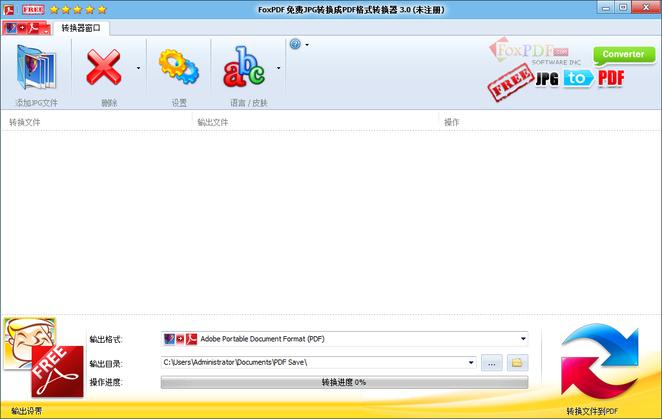Screen dimensions: 662x419
Task: Open the output format combo box
Action: tap(344, 339)
